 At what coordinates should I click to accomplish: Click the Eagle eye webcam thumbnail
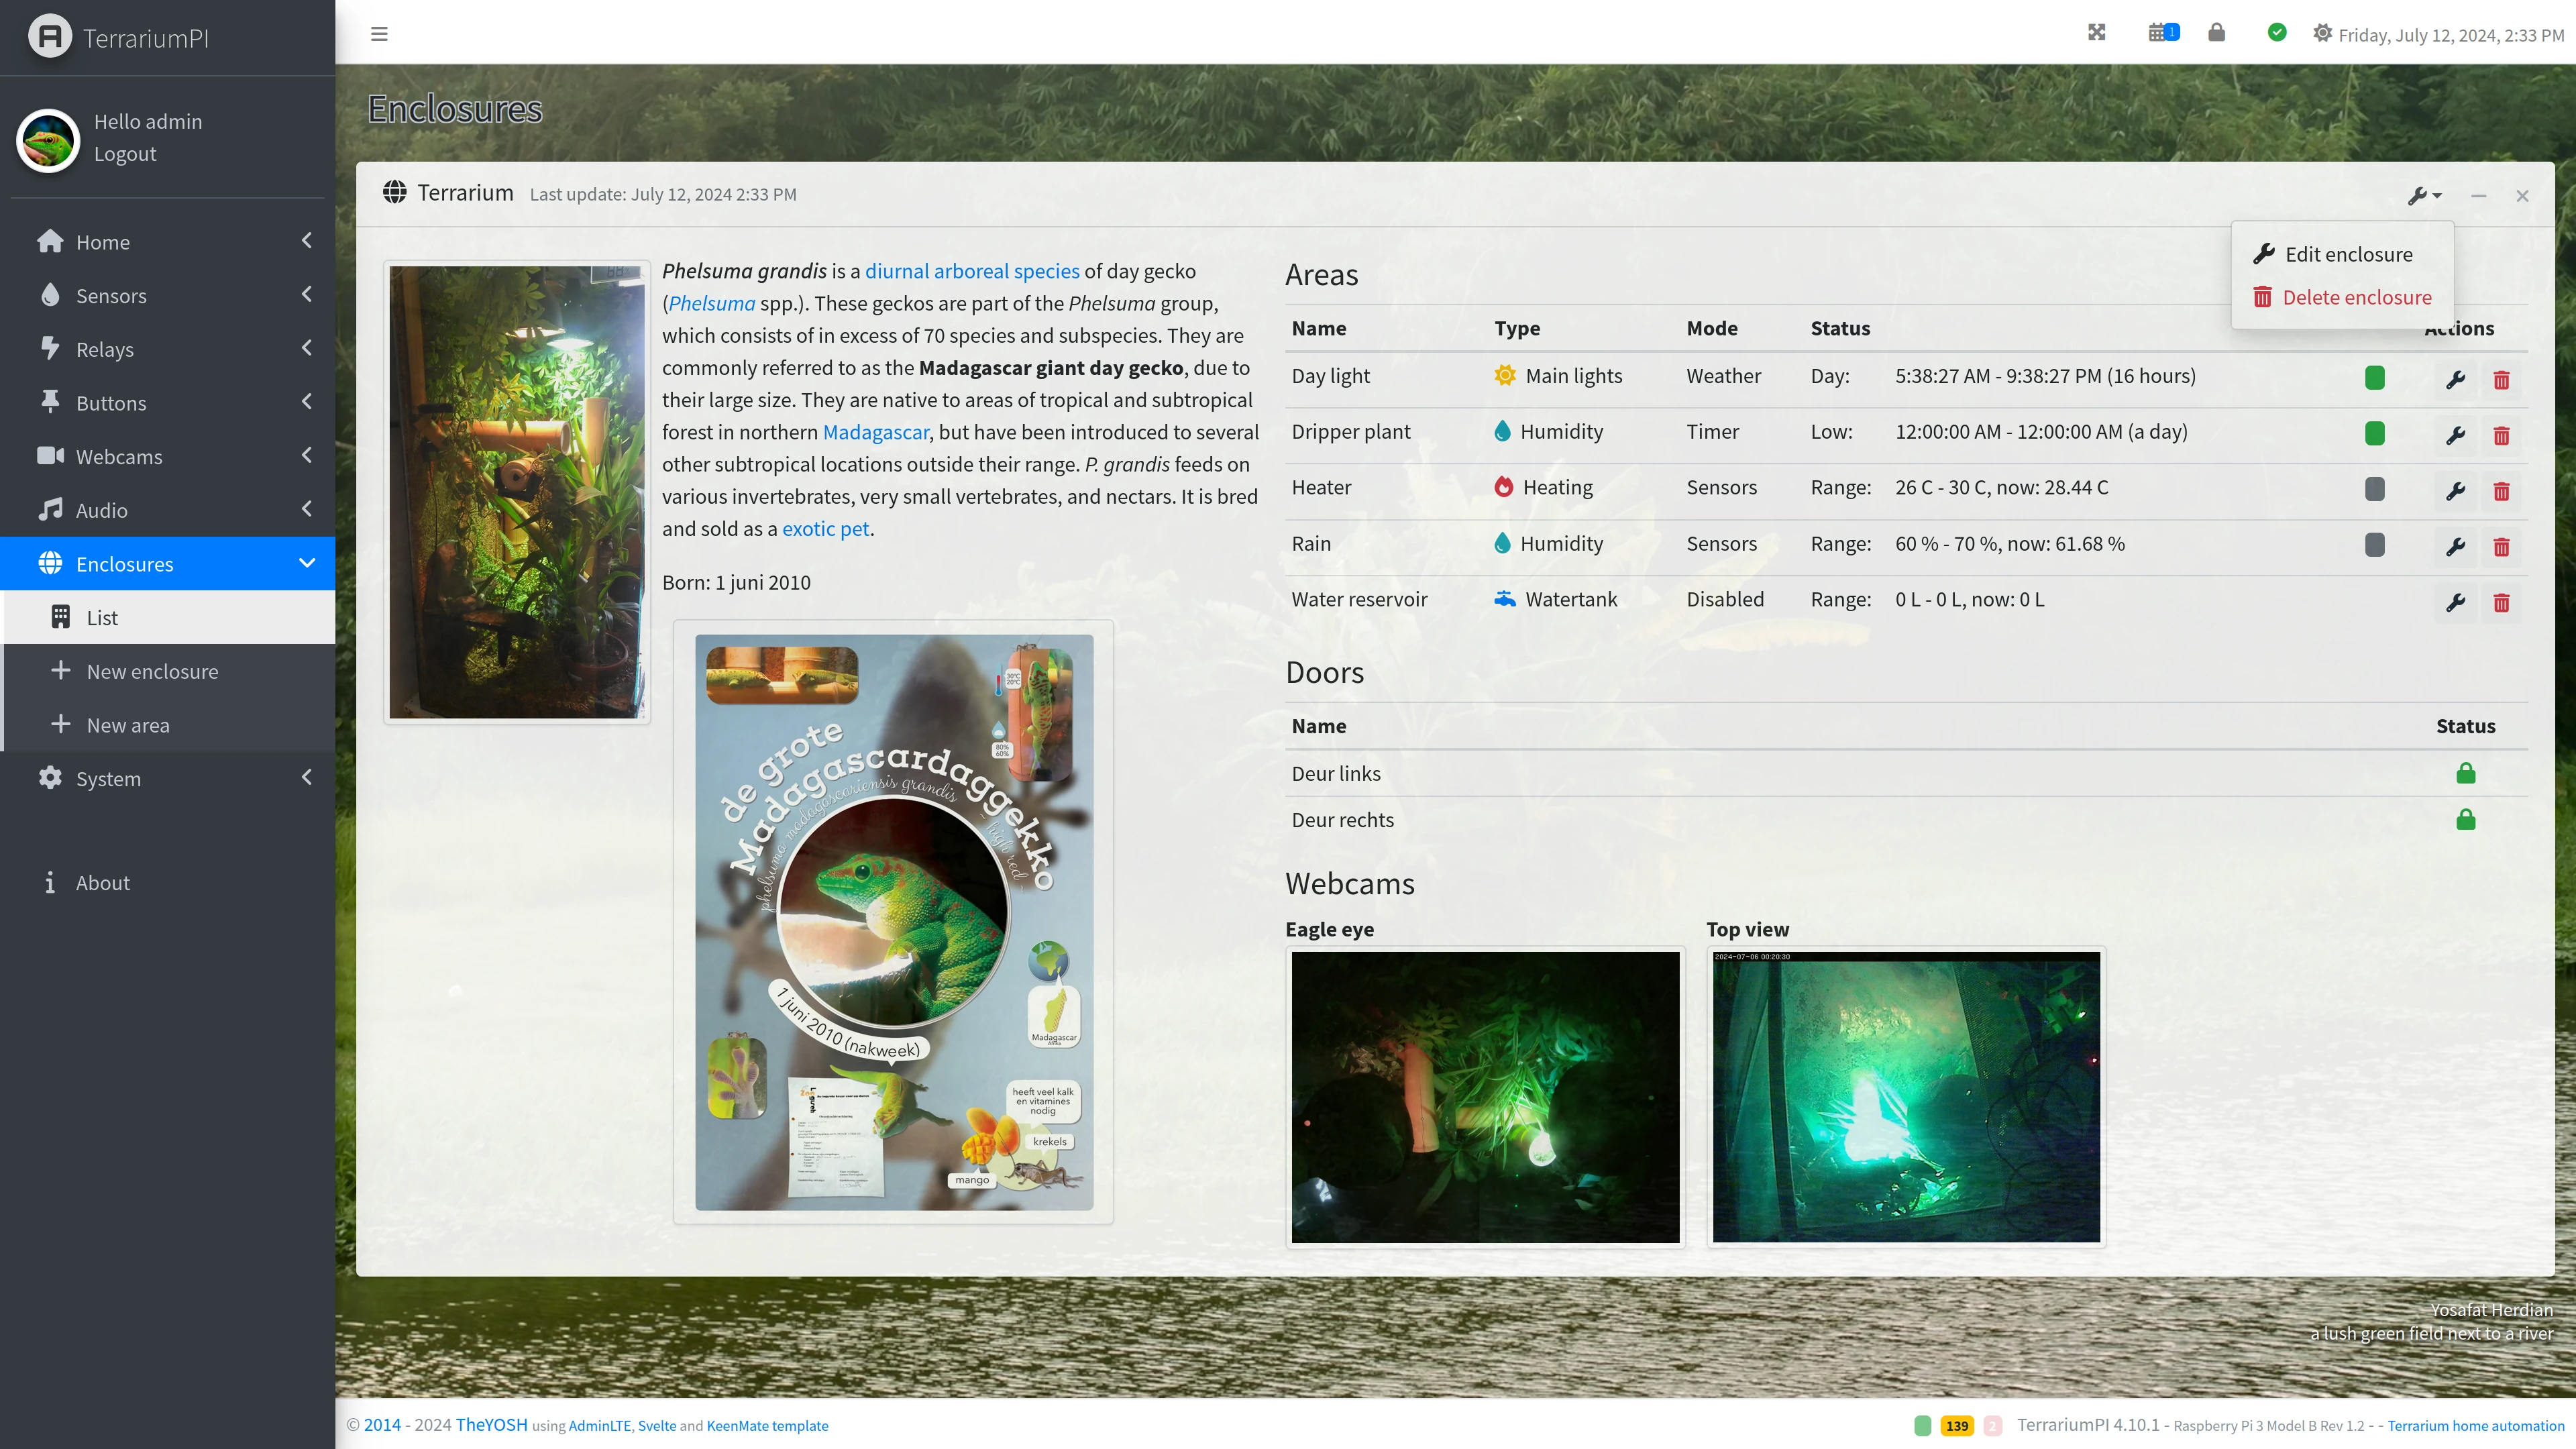(x=1486, y=1097)
